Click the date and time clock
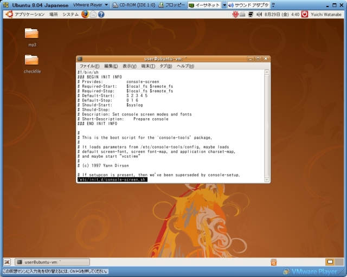The height and width of the screenshot is (277, 347). tap(282, 15)
